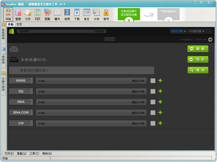
Task: Open the 计划 schedule toolbar icon
Action: pos(96,14)
